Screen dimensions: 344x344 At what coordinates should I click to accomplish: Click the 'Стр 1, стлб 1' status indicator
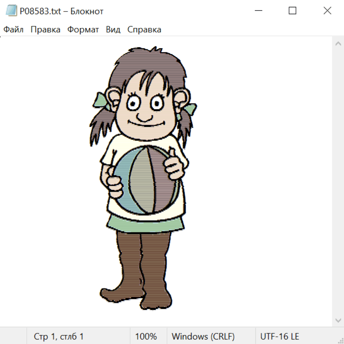coord(58,337)
